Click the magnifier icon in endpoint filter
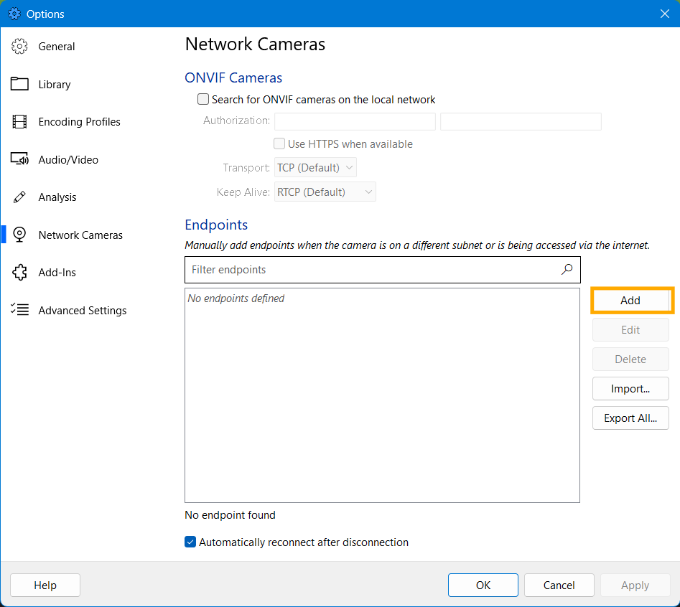The width and height of the screenshot is (680, 607). click(567, 270)
